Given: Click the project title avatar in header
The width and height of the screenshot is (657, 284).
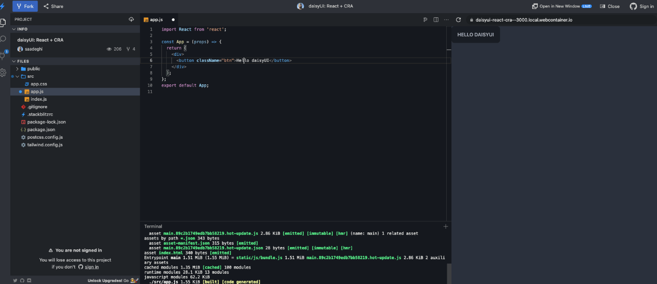Looking at the screenshot, I should (300, 6).
